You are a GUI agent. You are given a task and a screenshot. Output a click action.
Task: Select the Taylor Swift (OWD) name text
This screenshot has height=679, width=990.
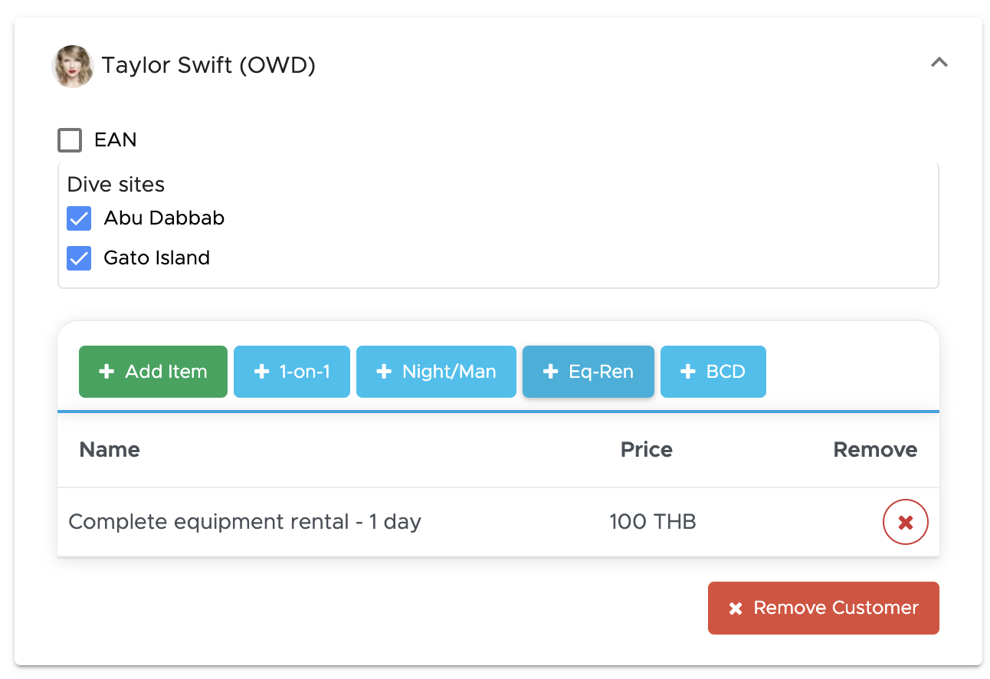click(x=209, y=66)
